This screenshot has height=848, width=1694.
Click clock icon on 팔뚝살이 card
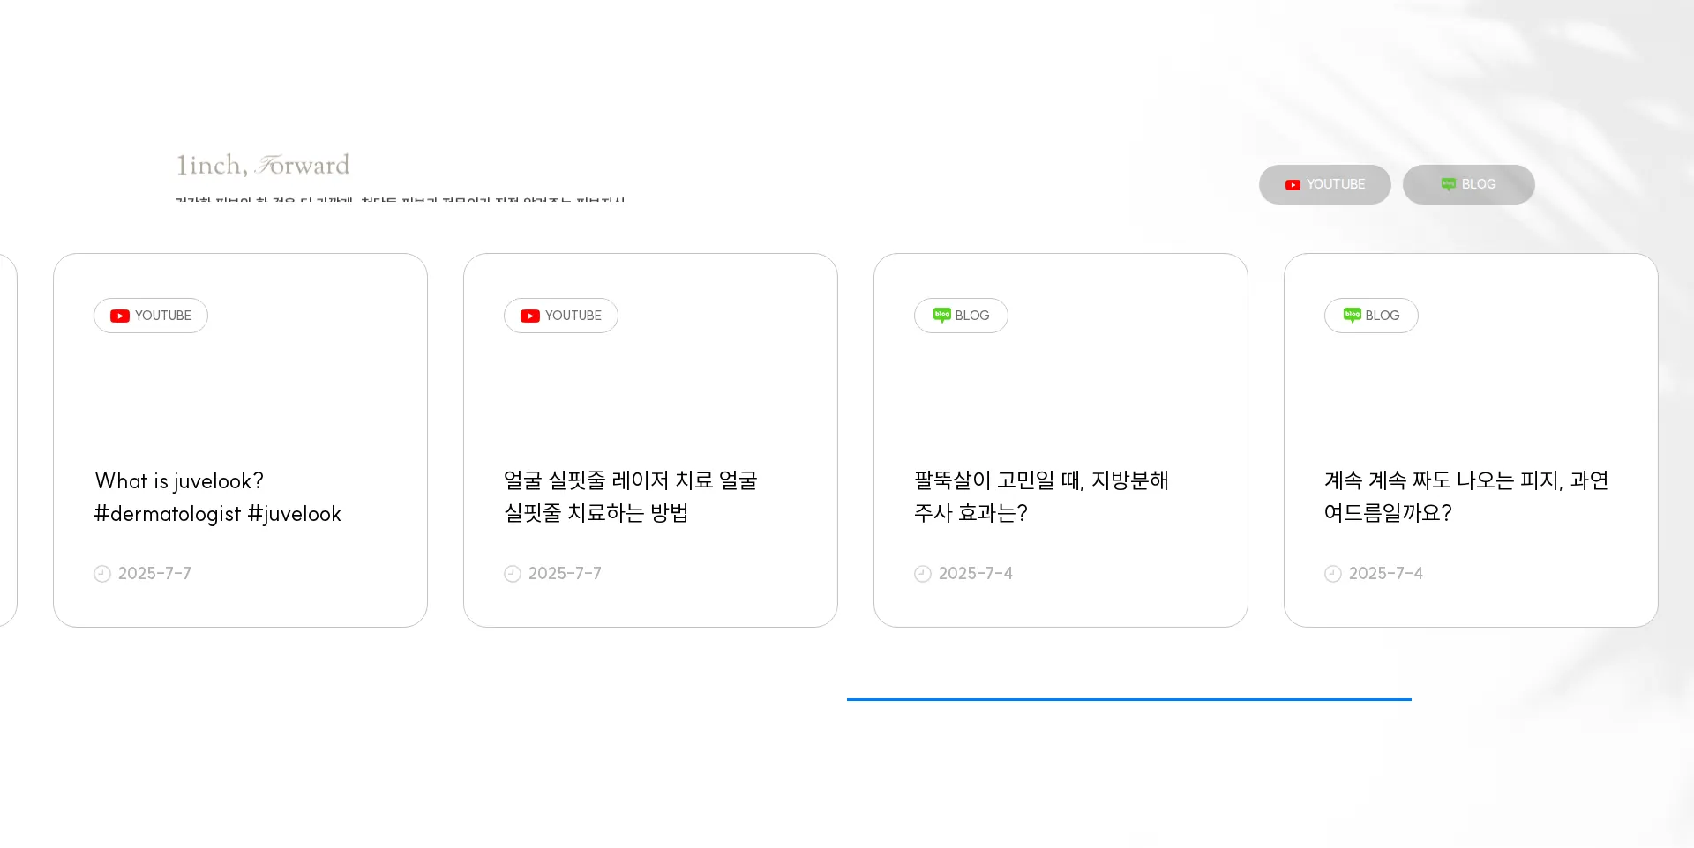point(923,574)
